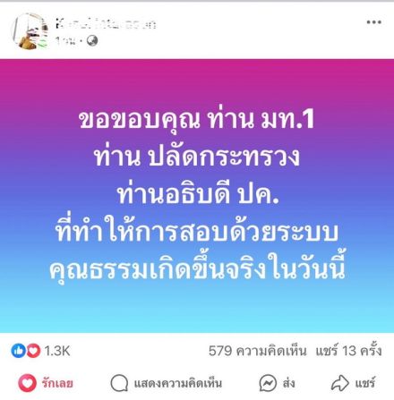Click แสดงความคิดเห็น to write a comment
This screenshot has height=400, width=394.
pos(178,383)
